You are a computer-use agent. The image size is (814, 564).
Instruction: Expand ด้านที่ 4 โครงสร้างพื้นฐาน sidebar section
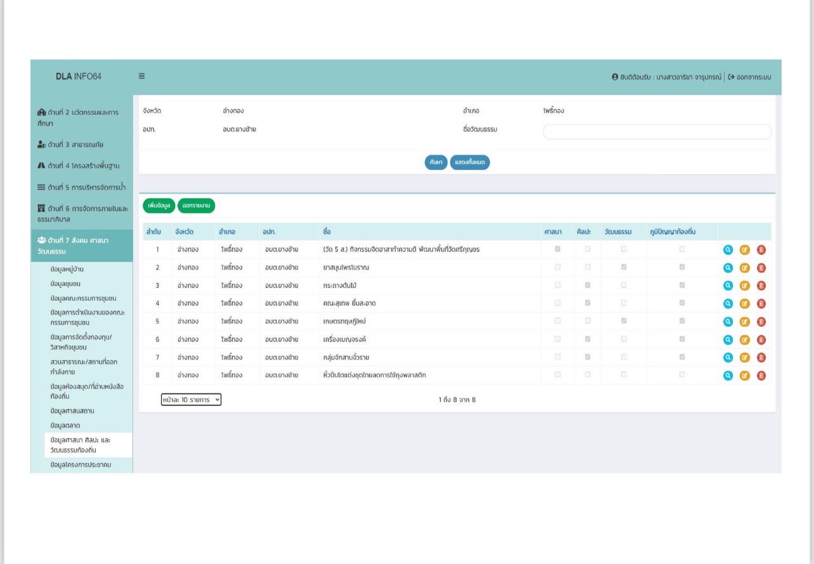(82, 166)
